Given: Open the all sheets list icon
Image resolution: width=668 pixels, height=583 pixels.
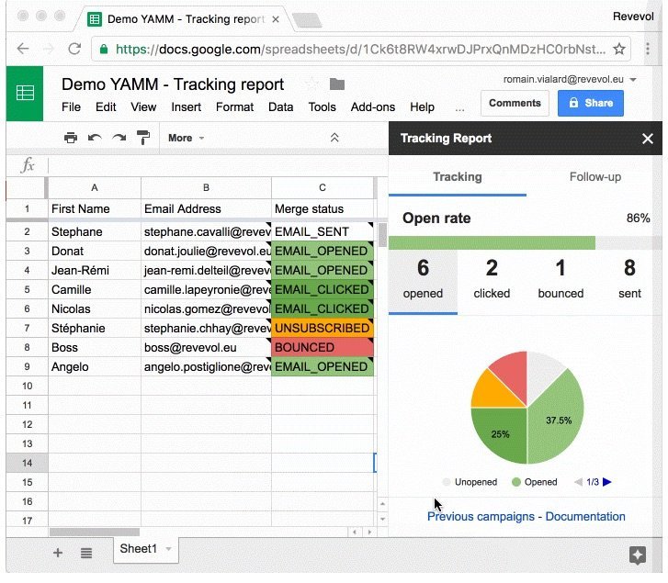Looking at the screenshot, I should pos(86,553).
